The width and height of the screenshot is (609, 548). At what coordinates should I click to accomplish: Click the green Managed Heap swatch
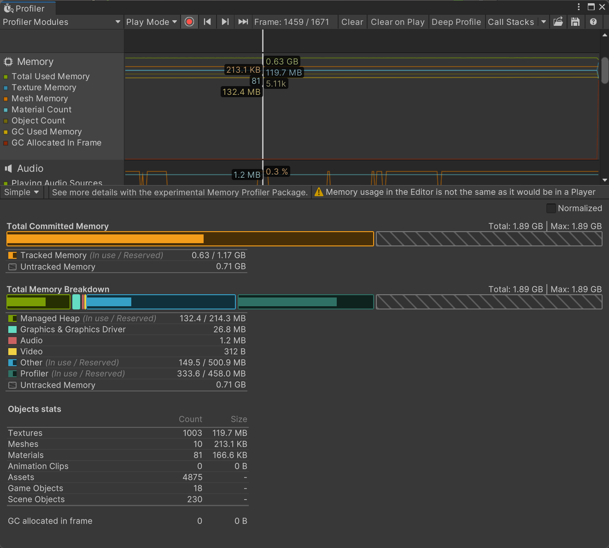pyautogui.click(x=12, y=318)
